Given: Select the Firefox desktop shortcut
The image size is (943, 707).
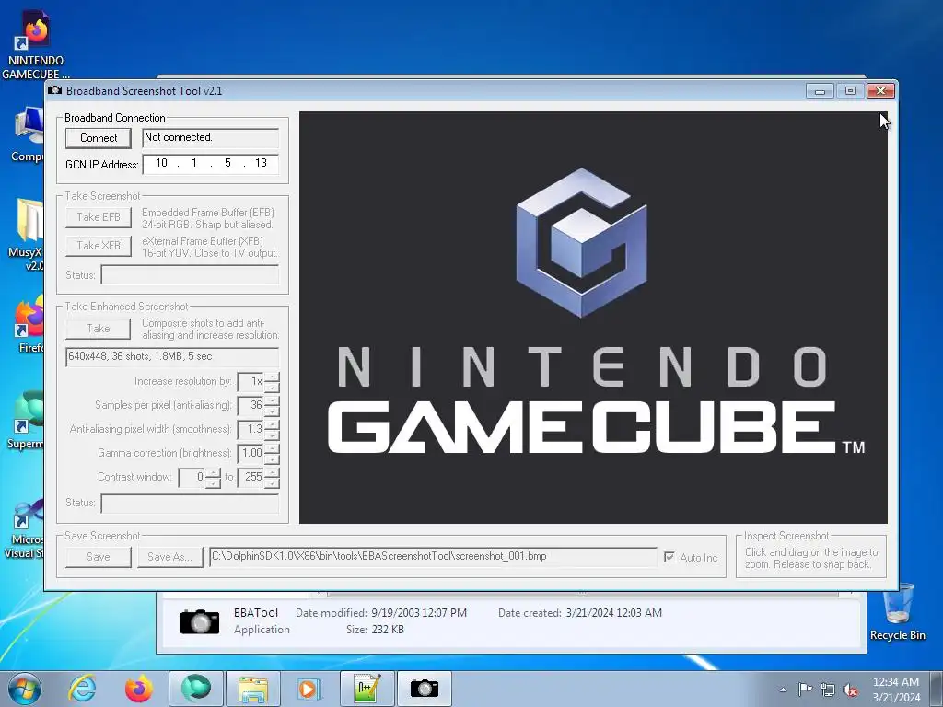Looking at the screenshot, I should [x=29, y=325].
